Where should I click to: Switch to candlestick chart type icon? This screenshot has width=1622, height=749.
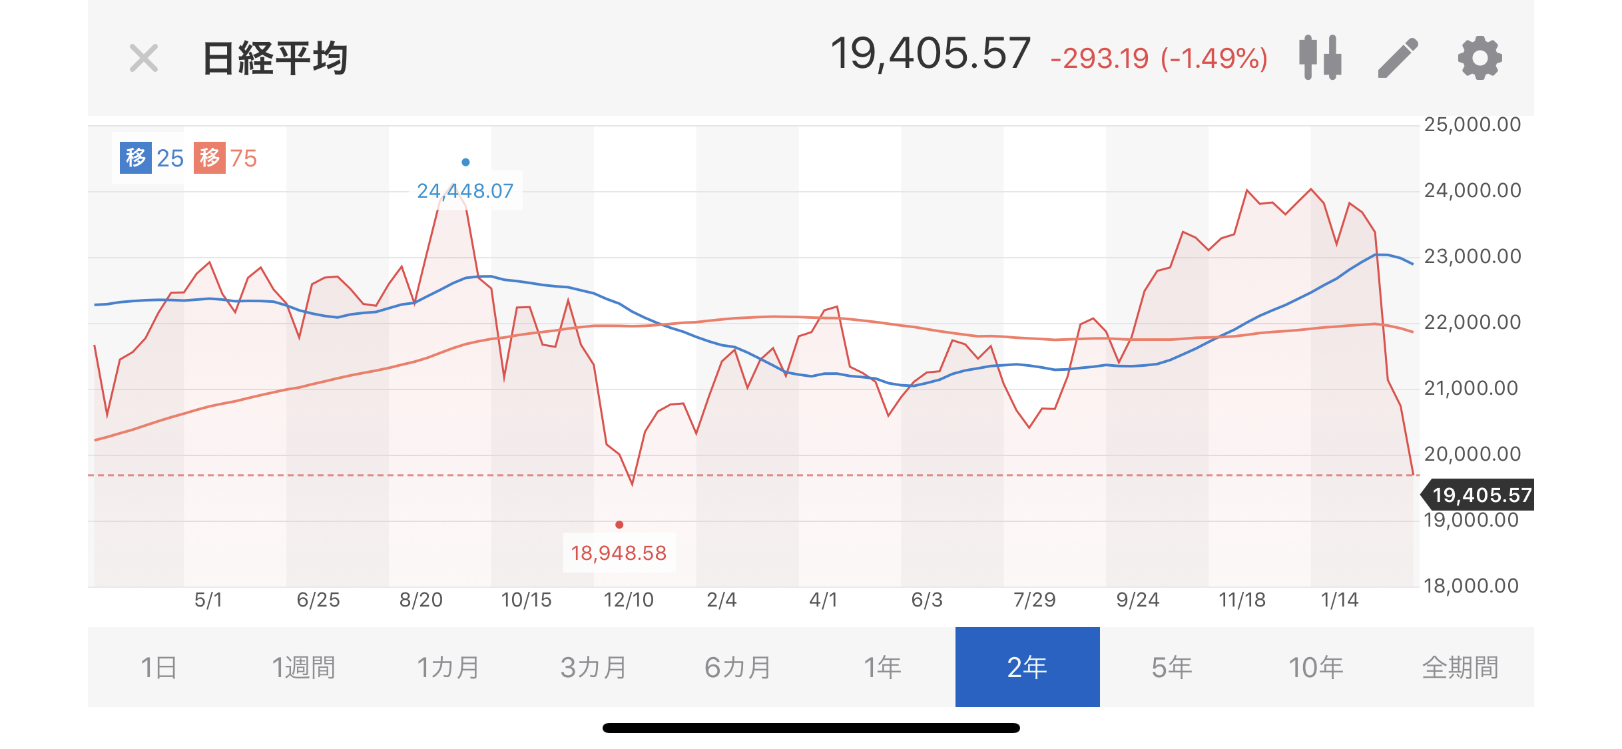coord(1320,58)
